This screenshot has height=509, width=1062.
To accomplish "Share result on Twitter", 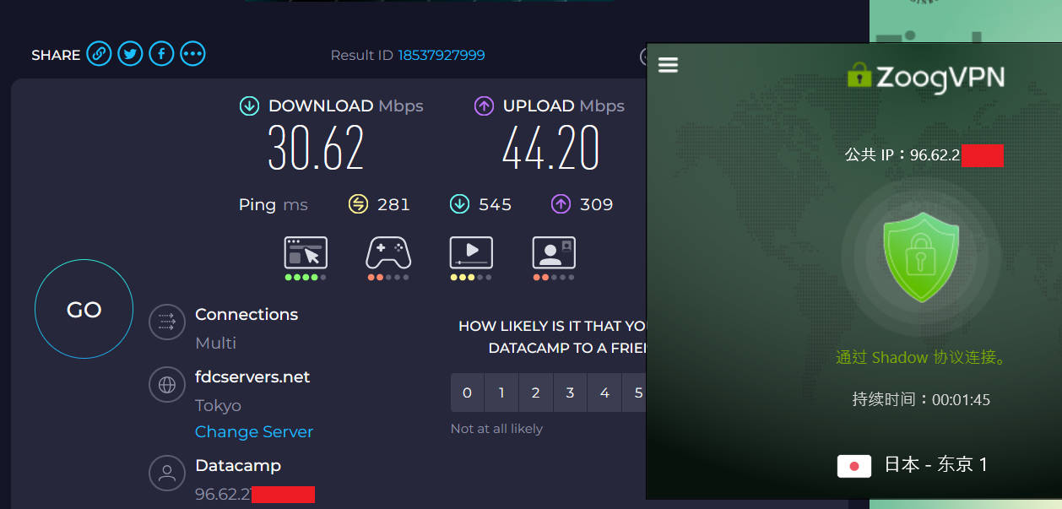I will (130, 54).
